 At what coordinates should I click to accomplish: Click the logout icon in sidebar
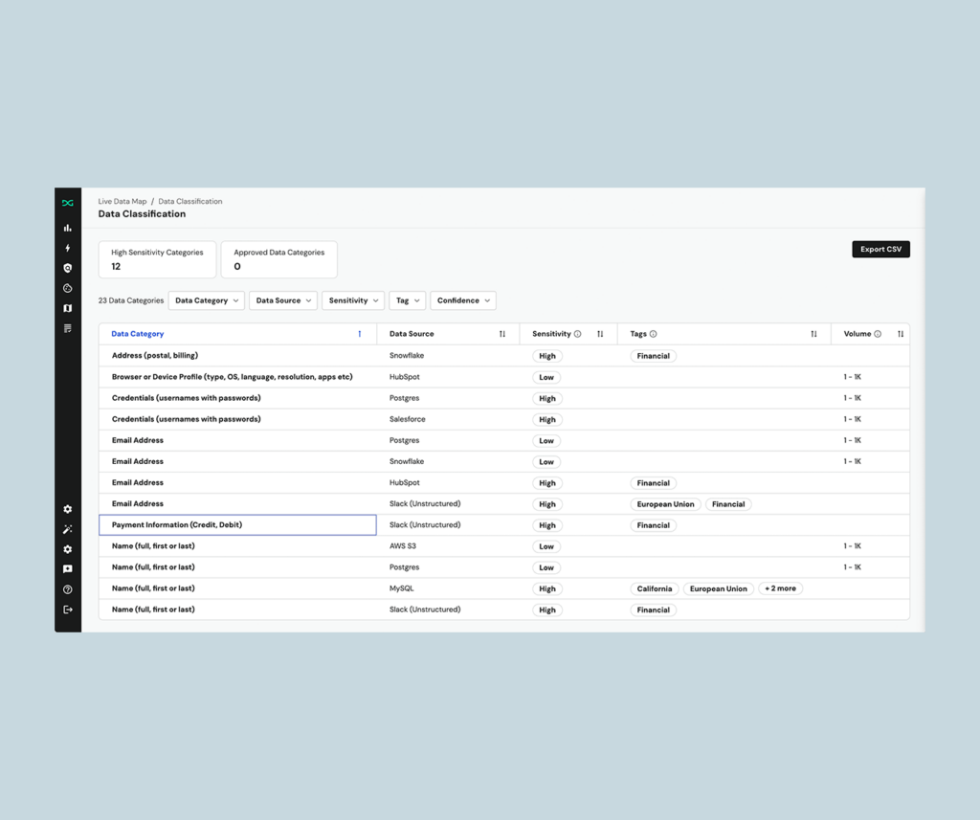tap(67, 609)
